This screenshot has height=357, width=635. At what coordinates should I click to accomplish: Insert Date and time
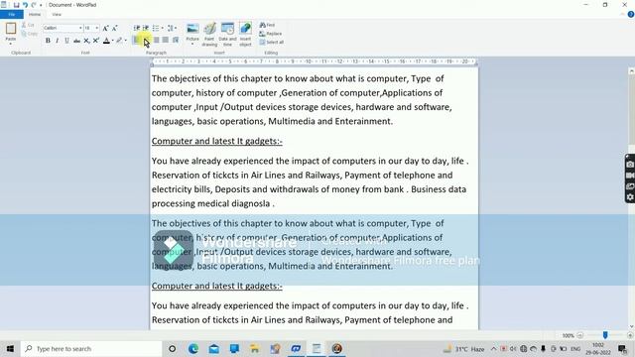pyautogui.click(x=227, y=34)
